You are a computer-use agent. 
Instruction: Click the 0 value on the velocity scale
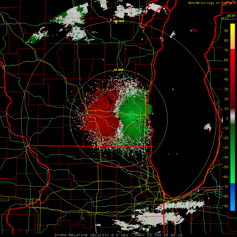(x=227, y=118)
